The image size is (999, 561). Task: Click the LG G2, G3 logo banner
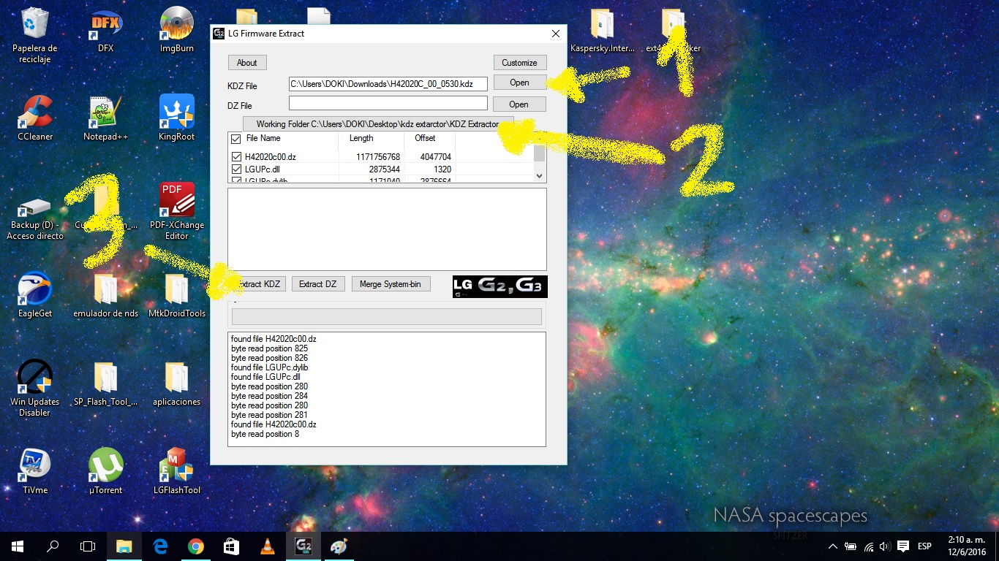(500, 286)
